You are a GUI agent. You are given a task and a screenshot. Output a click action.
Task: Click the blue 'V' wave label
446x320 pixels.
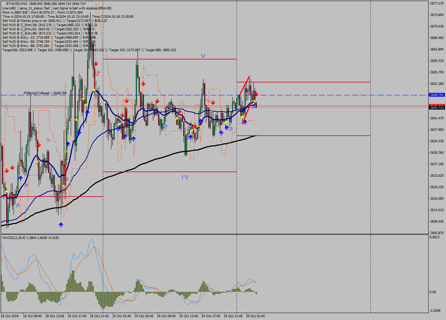[x=203, y=56]
